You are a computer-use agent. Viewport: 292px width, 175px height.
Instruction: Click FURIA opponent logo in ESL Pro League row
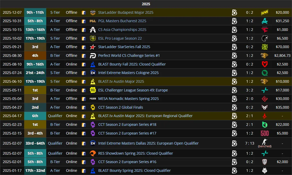pyautogui.click(x=264, y=38)
